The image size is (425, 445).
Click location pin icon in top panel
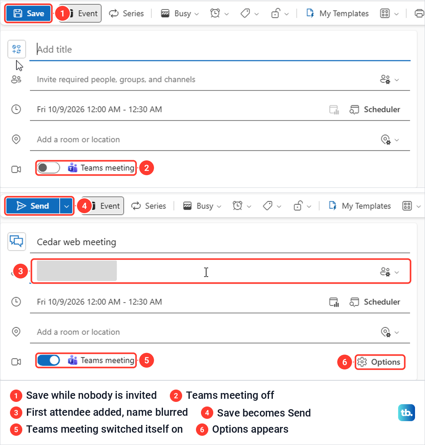pyautogui.click(x=16, y=139)
